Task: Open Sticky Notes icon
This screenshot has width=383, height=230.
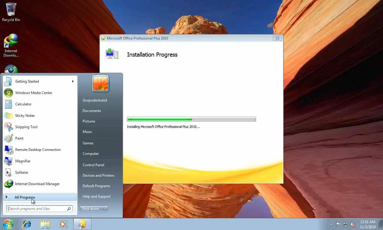Action: (x=8, y=116)
